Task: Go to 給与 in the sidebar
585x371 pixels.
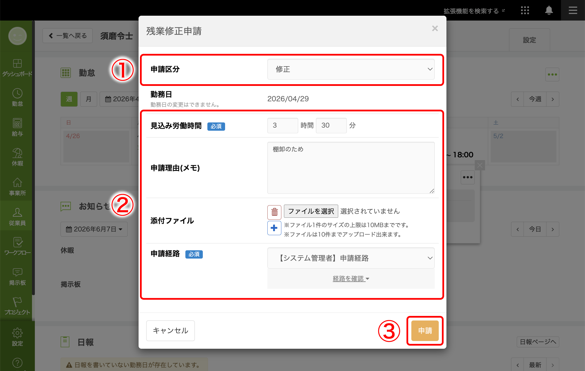Action: [17, 127]
